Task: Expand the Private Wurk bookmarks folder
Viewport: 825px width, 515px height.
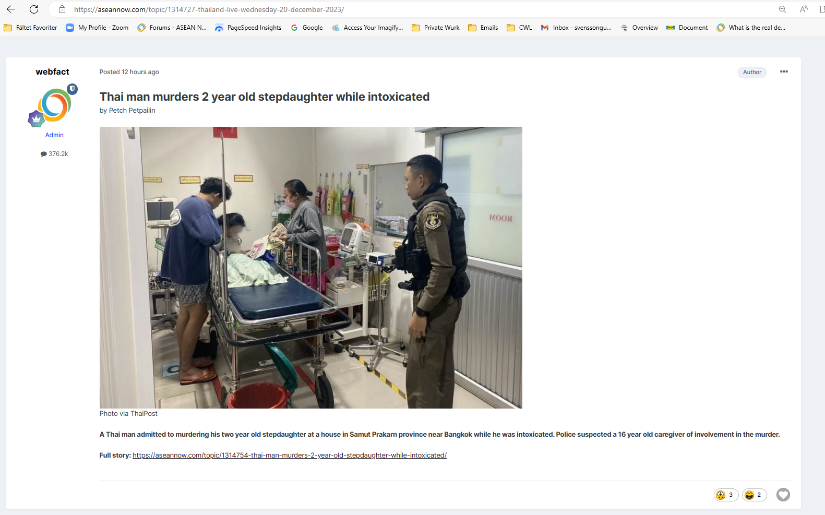Action: [436, 28]
